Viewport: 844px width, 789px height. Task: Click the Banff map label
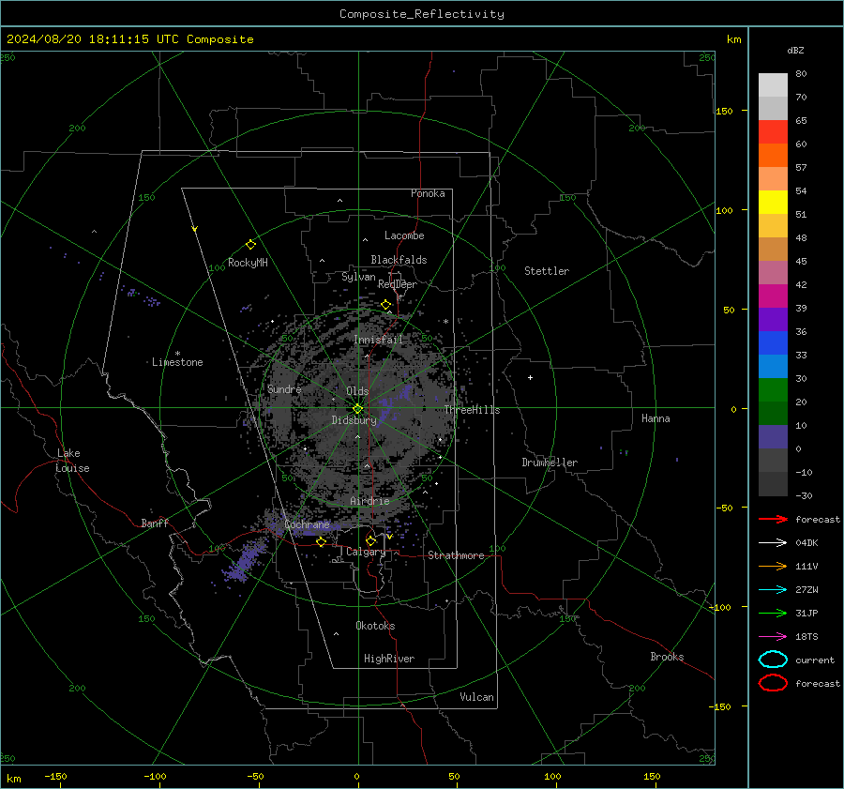(155, 523)
